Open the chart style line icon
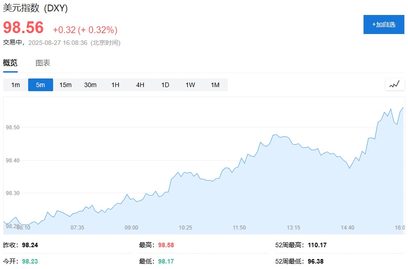 394,84
